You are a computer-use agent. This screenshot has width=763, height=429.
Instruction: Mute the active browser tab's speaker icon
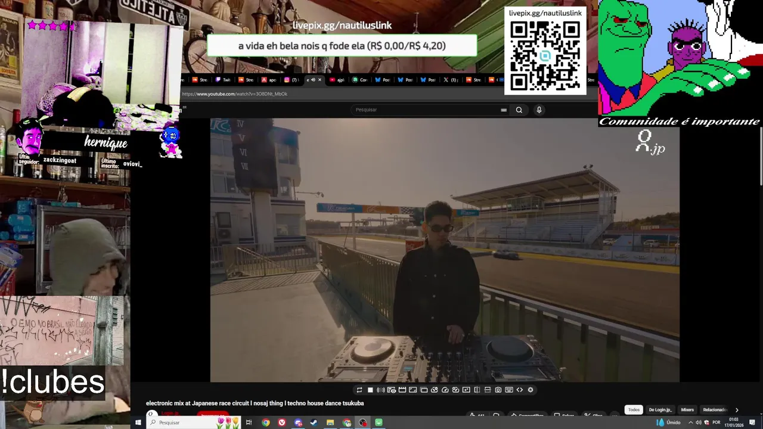coord(313,80)
